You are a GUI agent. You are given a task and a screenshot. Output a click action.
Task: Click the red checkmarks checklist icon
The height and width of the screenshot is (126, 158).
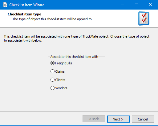144,18
